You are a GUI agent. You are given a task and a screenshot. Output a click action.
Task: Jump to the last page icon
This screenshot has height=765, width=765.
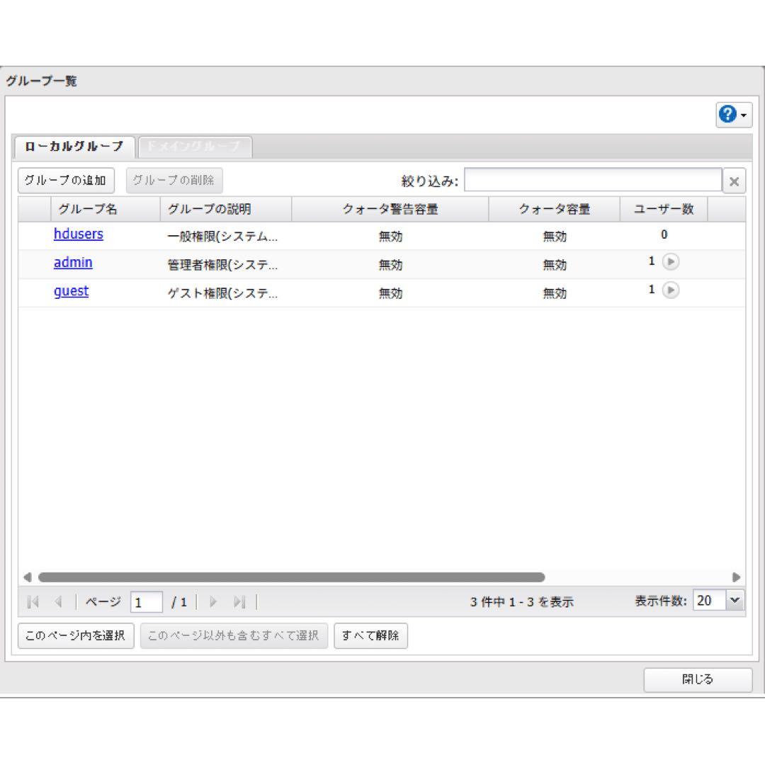[240, 601]
